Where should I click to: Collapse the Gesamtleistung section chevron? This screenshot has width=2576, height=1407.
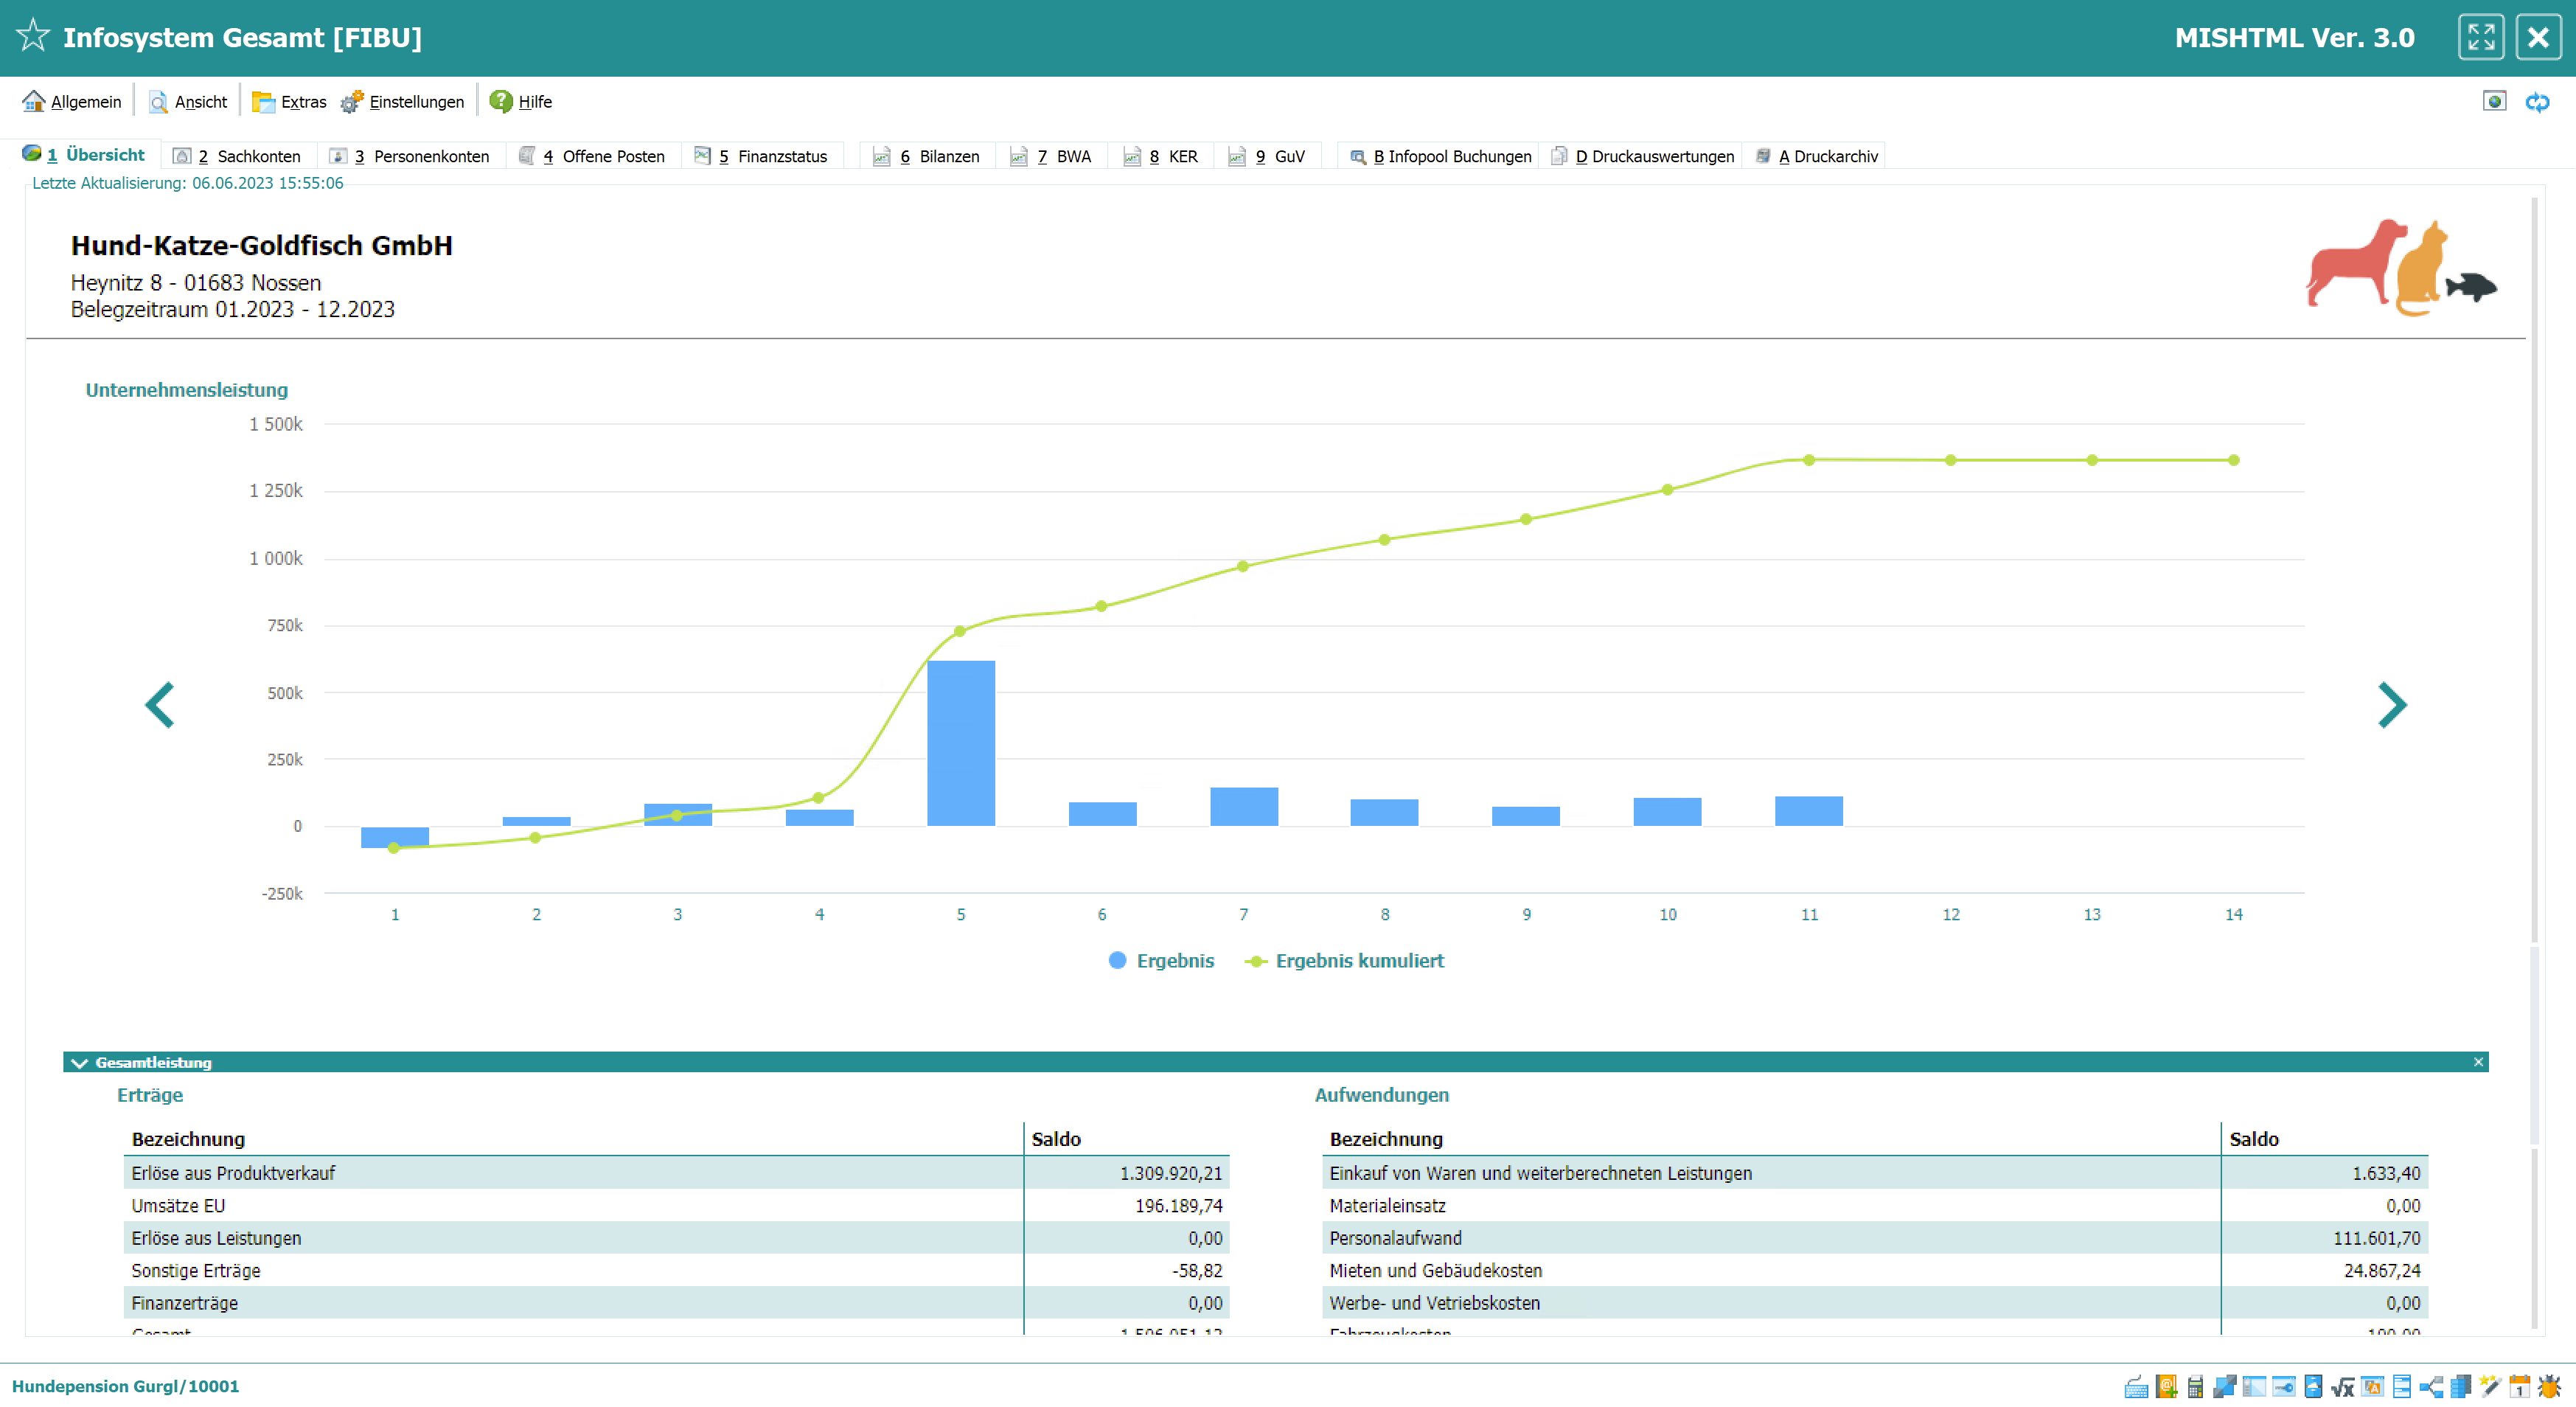(80, 1063)
